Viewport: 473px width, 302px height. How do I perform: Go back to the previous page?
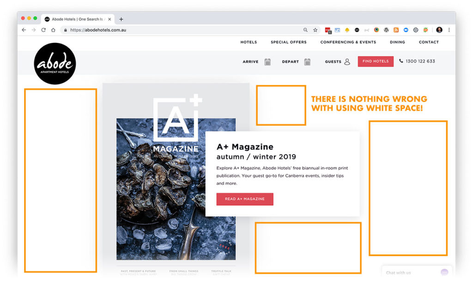(x=24, y=30)
